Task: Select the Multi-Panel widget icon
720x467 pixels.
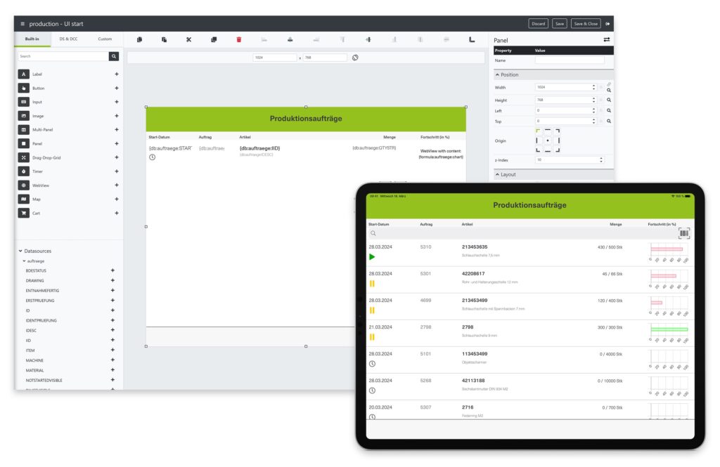Action: click(23, 130)
